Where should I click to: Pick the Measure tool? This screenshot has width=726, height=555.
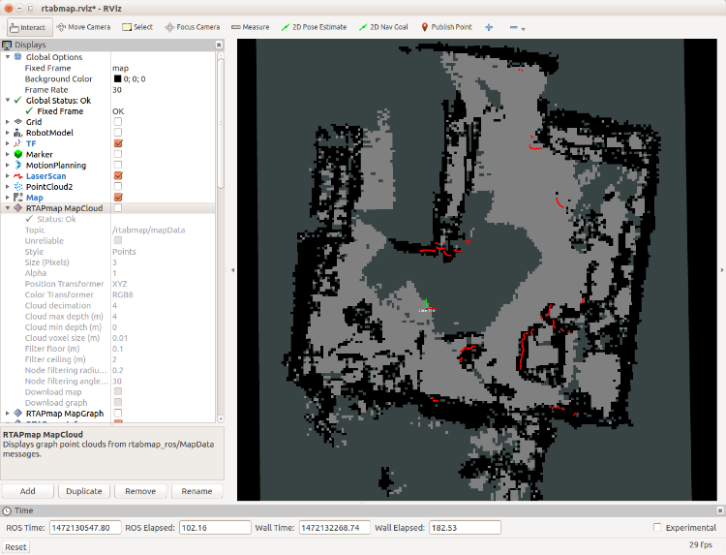(250, 27)
